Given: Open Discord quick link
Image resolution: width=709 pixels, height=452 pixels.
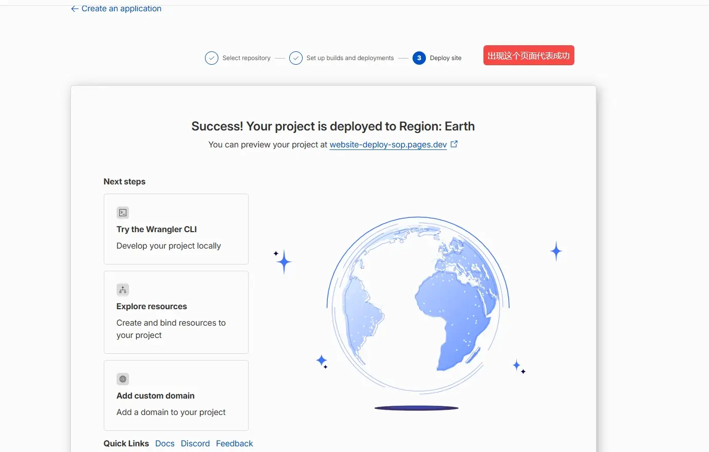Looking at the screenshot, I should click(195, 443).
